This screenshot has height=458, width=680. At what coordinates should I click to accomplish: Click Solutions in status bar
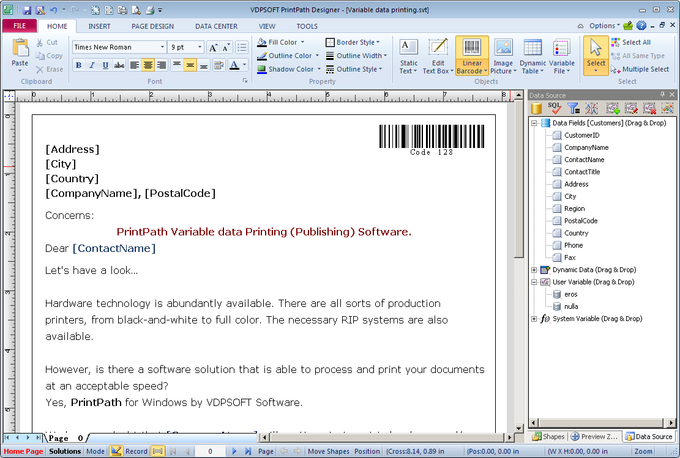pyautogui.click(x=65, y=451)
